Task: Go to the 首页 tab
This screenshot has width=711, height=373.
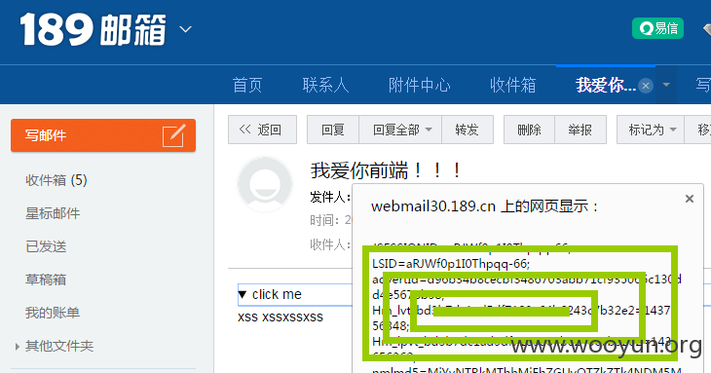Action: (247, 85)
